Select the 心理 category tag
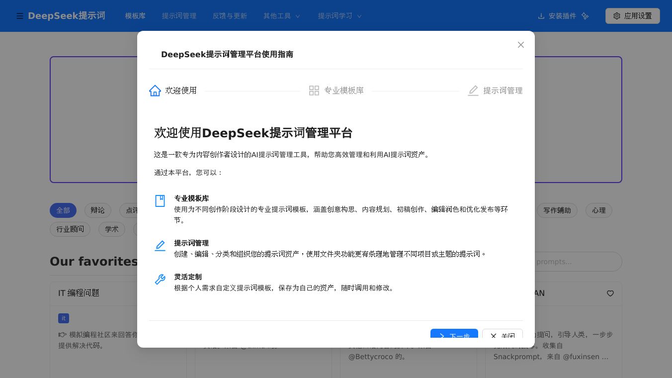This screenshot has width=672, height=378. (598, 210)
